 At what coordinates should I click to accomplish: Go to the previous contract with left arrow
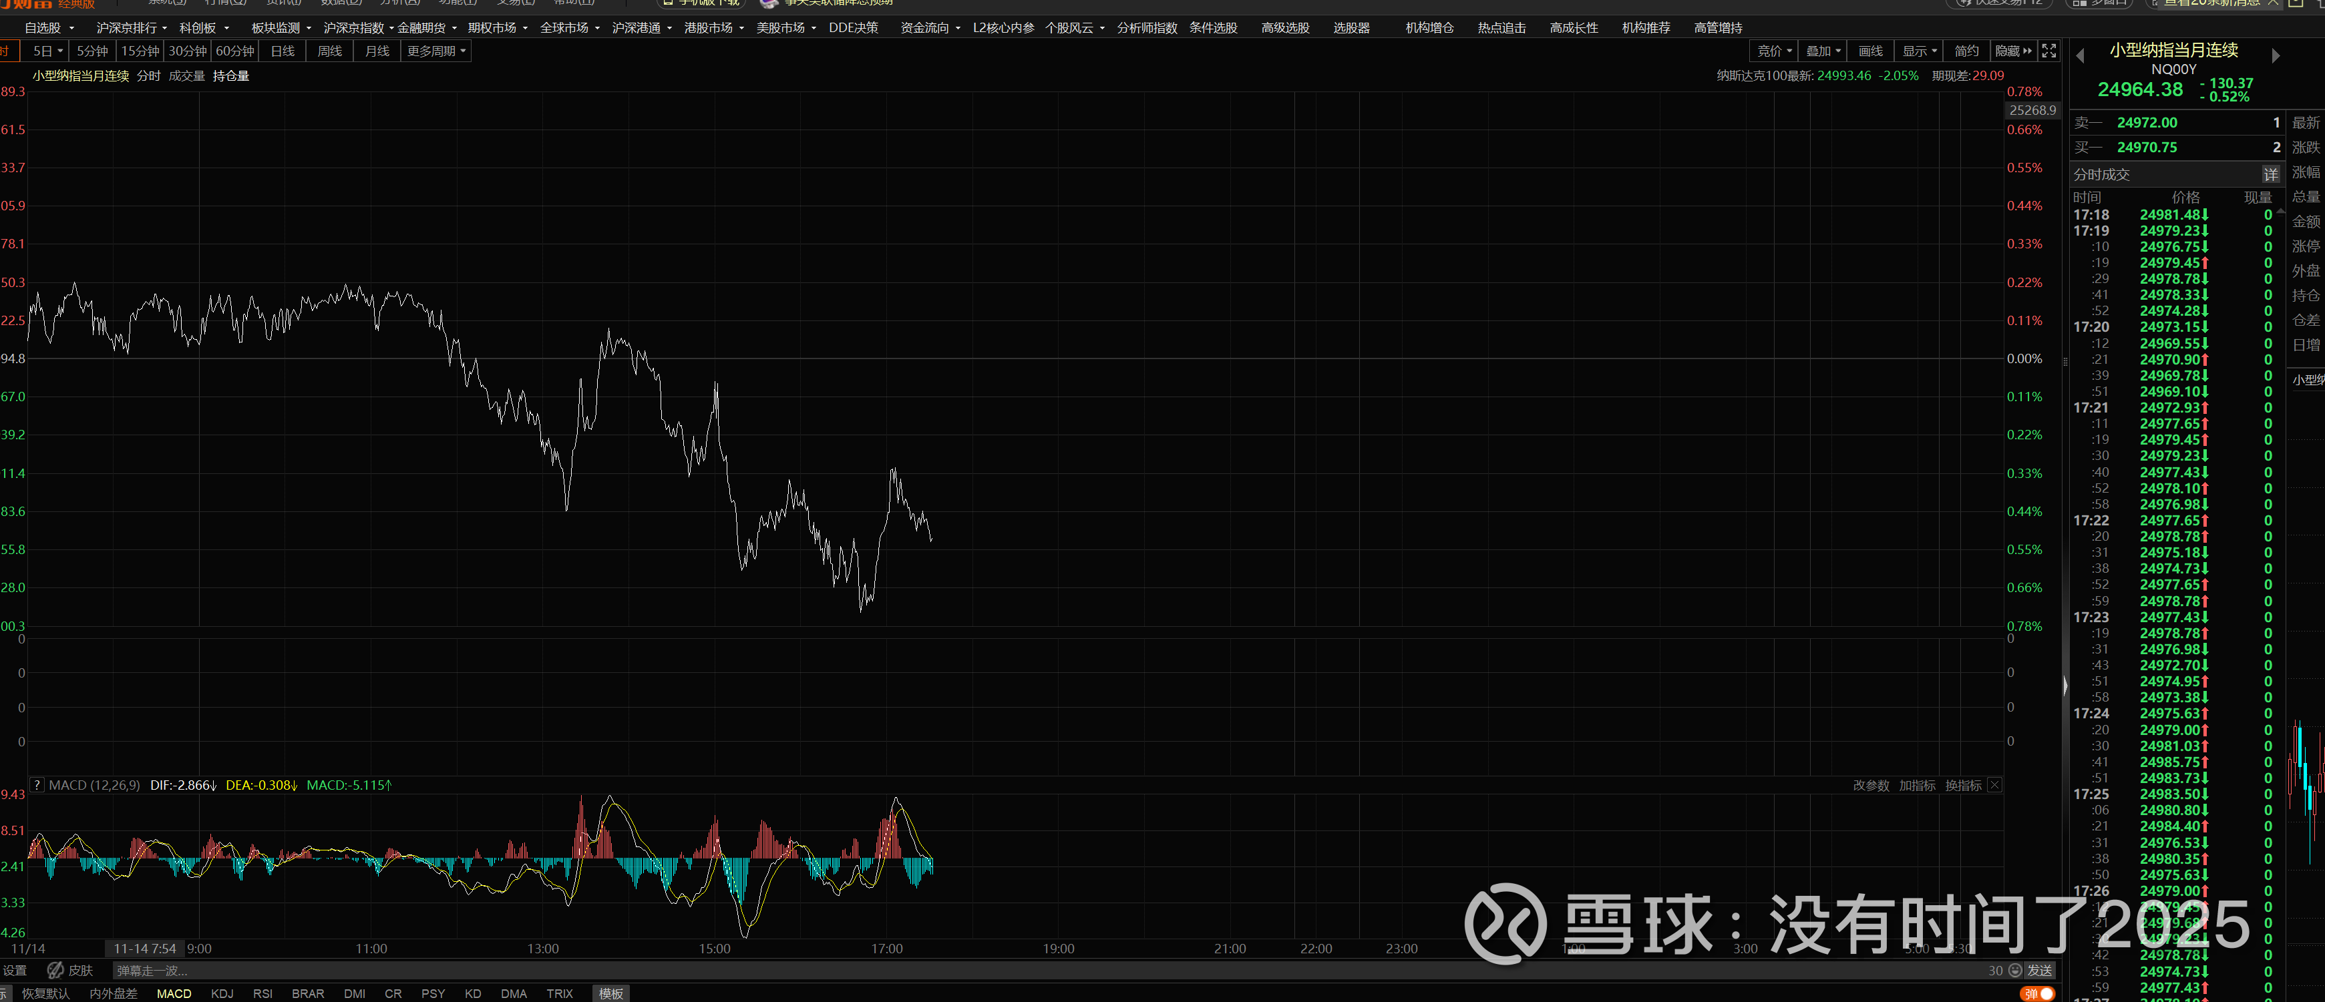pos(2081,56)
